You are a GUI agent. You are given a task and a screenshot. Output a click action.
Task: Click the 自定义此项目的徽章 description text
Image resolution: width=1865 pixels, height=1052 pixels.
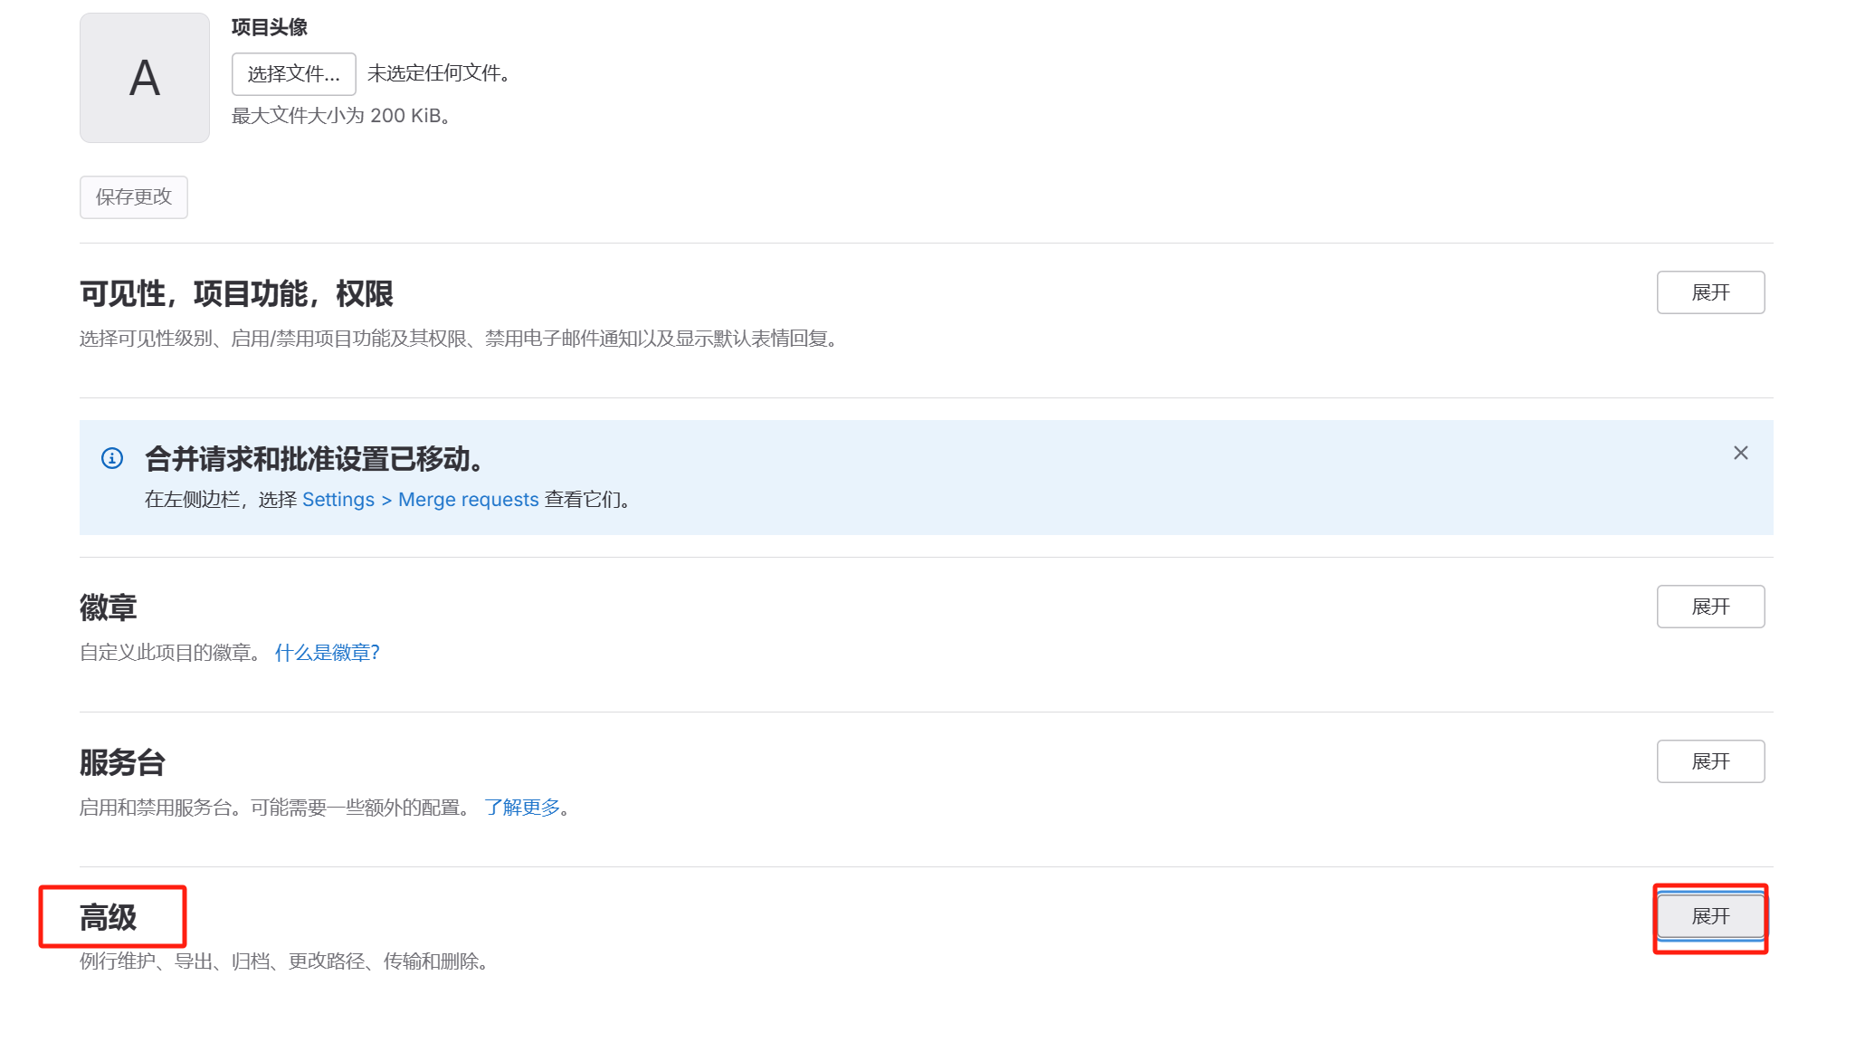click(x=170, y=653)
